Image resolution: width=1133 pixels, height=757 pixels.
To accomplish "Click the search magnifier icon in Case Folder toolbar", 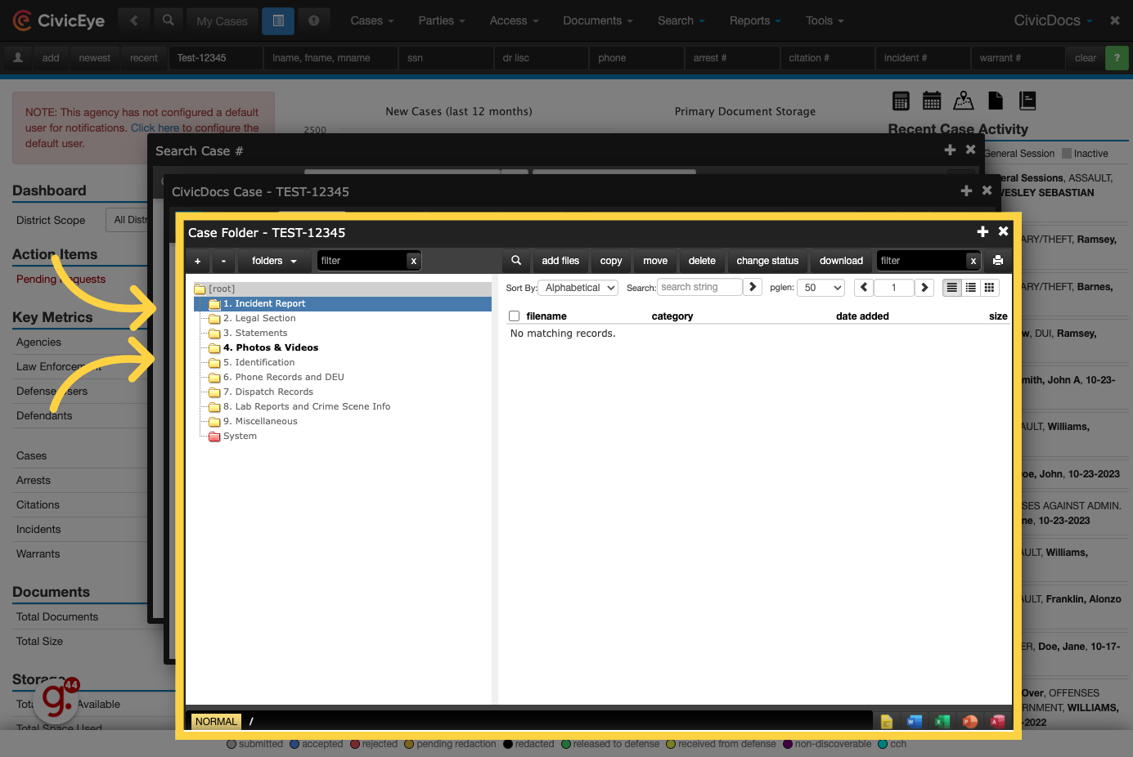I will point(516,261).
